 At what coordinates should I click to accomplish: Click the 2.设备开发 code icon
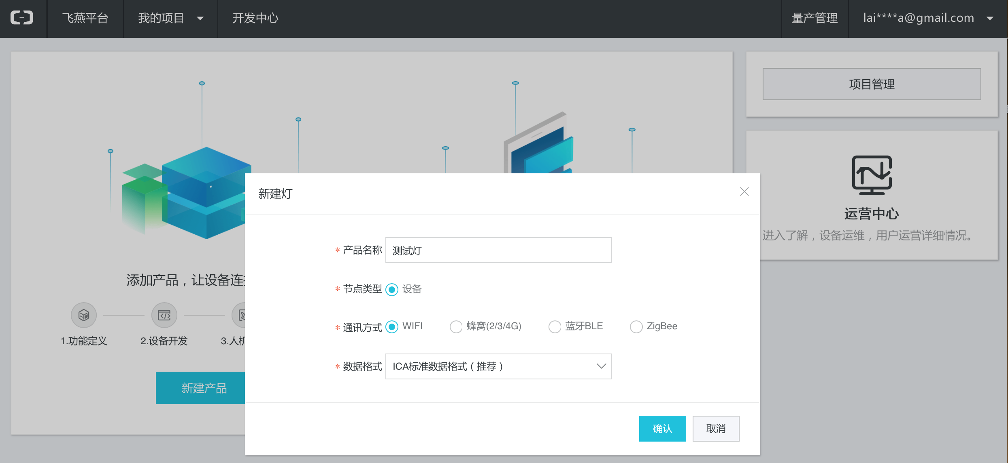point(164,315)
